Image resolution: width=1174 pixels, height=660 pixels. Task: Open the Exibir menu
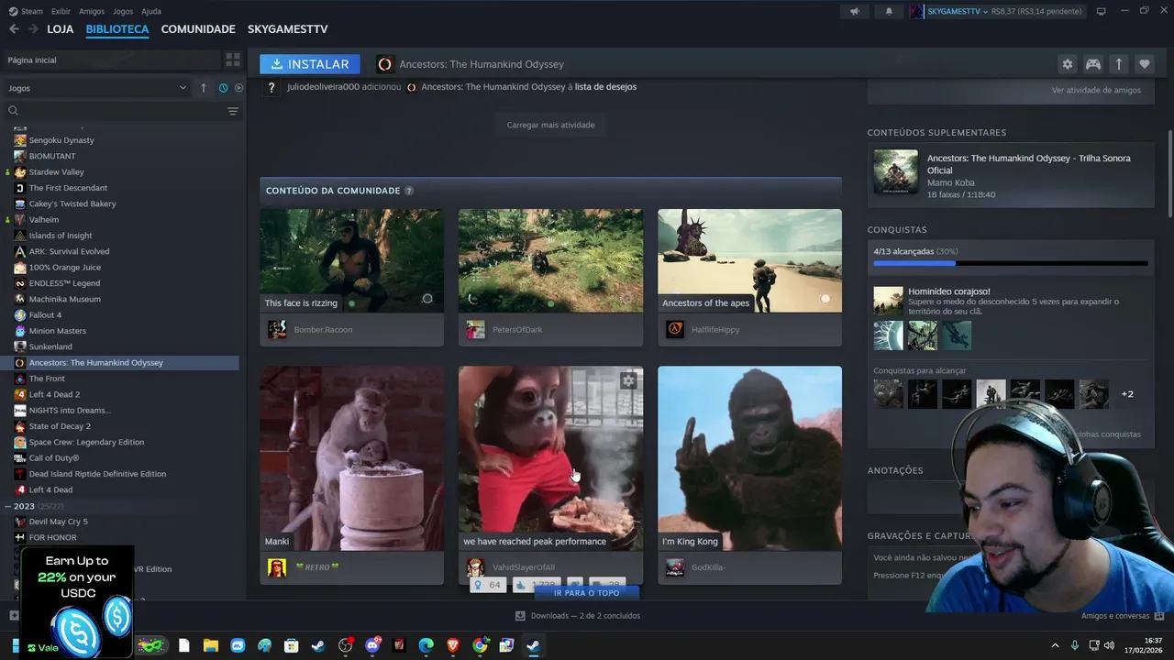click(x=61, y=11)
